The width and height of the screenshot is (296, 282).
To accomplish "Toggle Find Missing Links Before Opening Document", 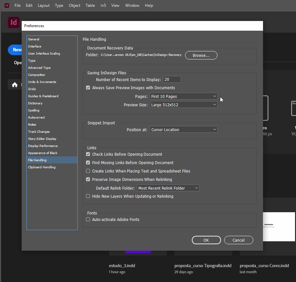I will pyautogui.click(x=88, y=162).
